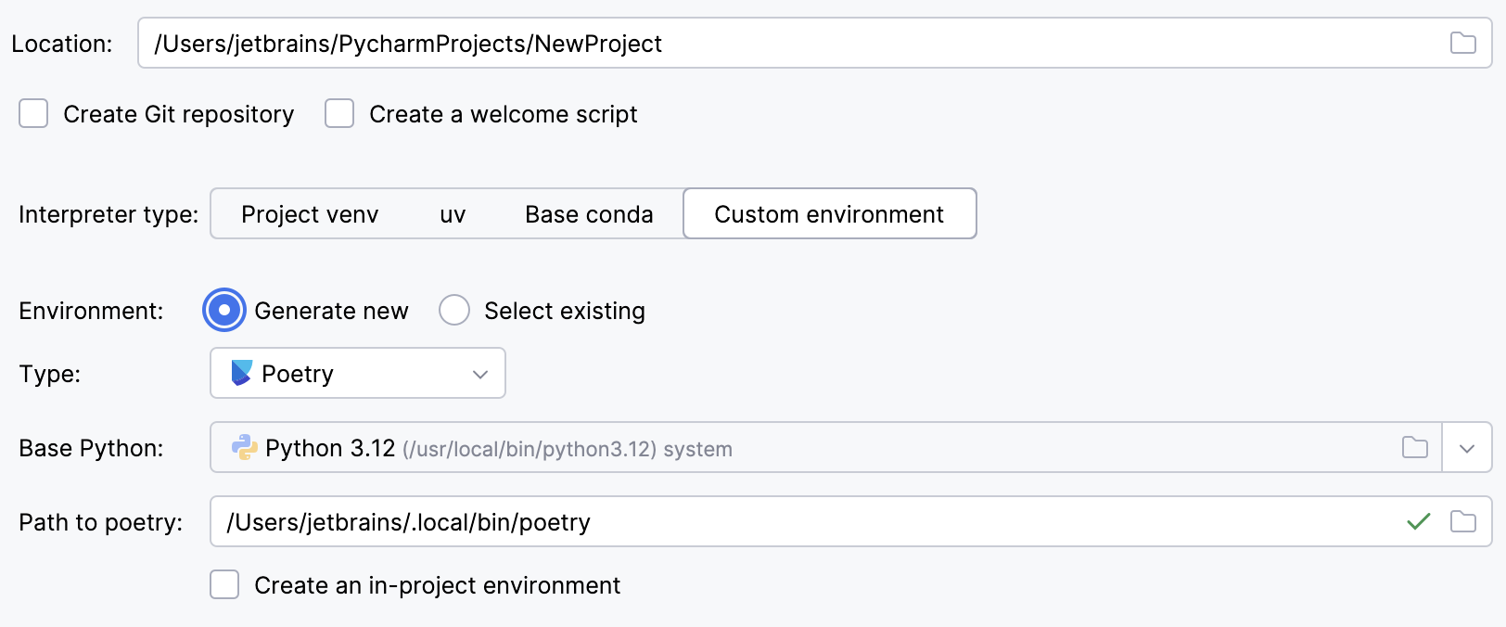Click the browse folder icon in Location field
Image resolution: width=1506 pixels, height=627 pixels.
tap(1462, 43)
